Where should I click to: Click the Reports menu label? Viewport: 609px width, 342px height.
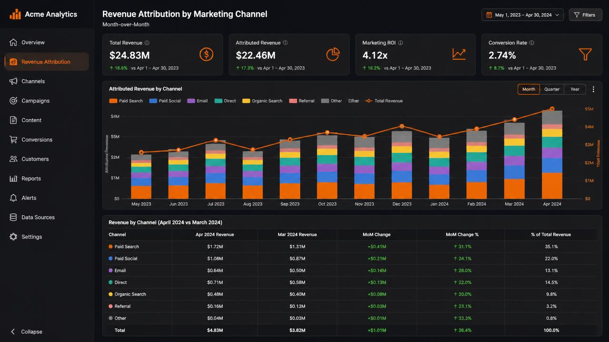tap(31, 179)
